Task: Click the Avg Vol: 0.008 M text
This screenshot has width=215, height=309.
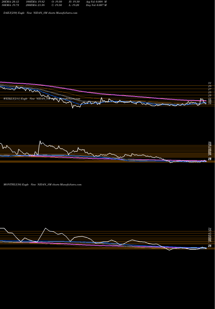Action: (x=96, y=2)
